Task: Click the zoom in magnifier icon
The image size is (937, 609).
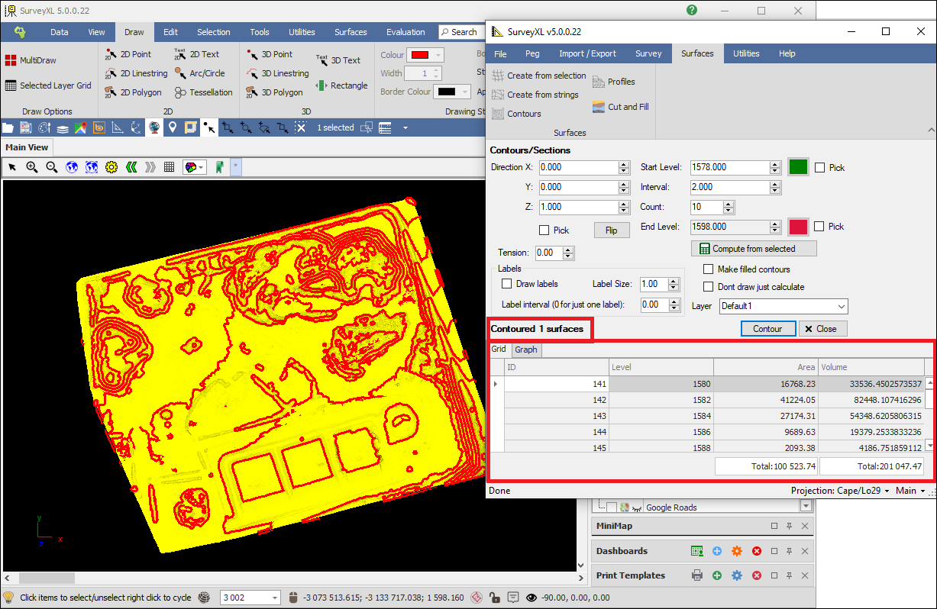Action: [x=32, y=167]
